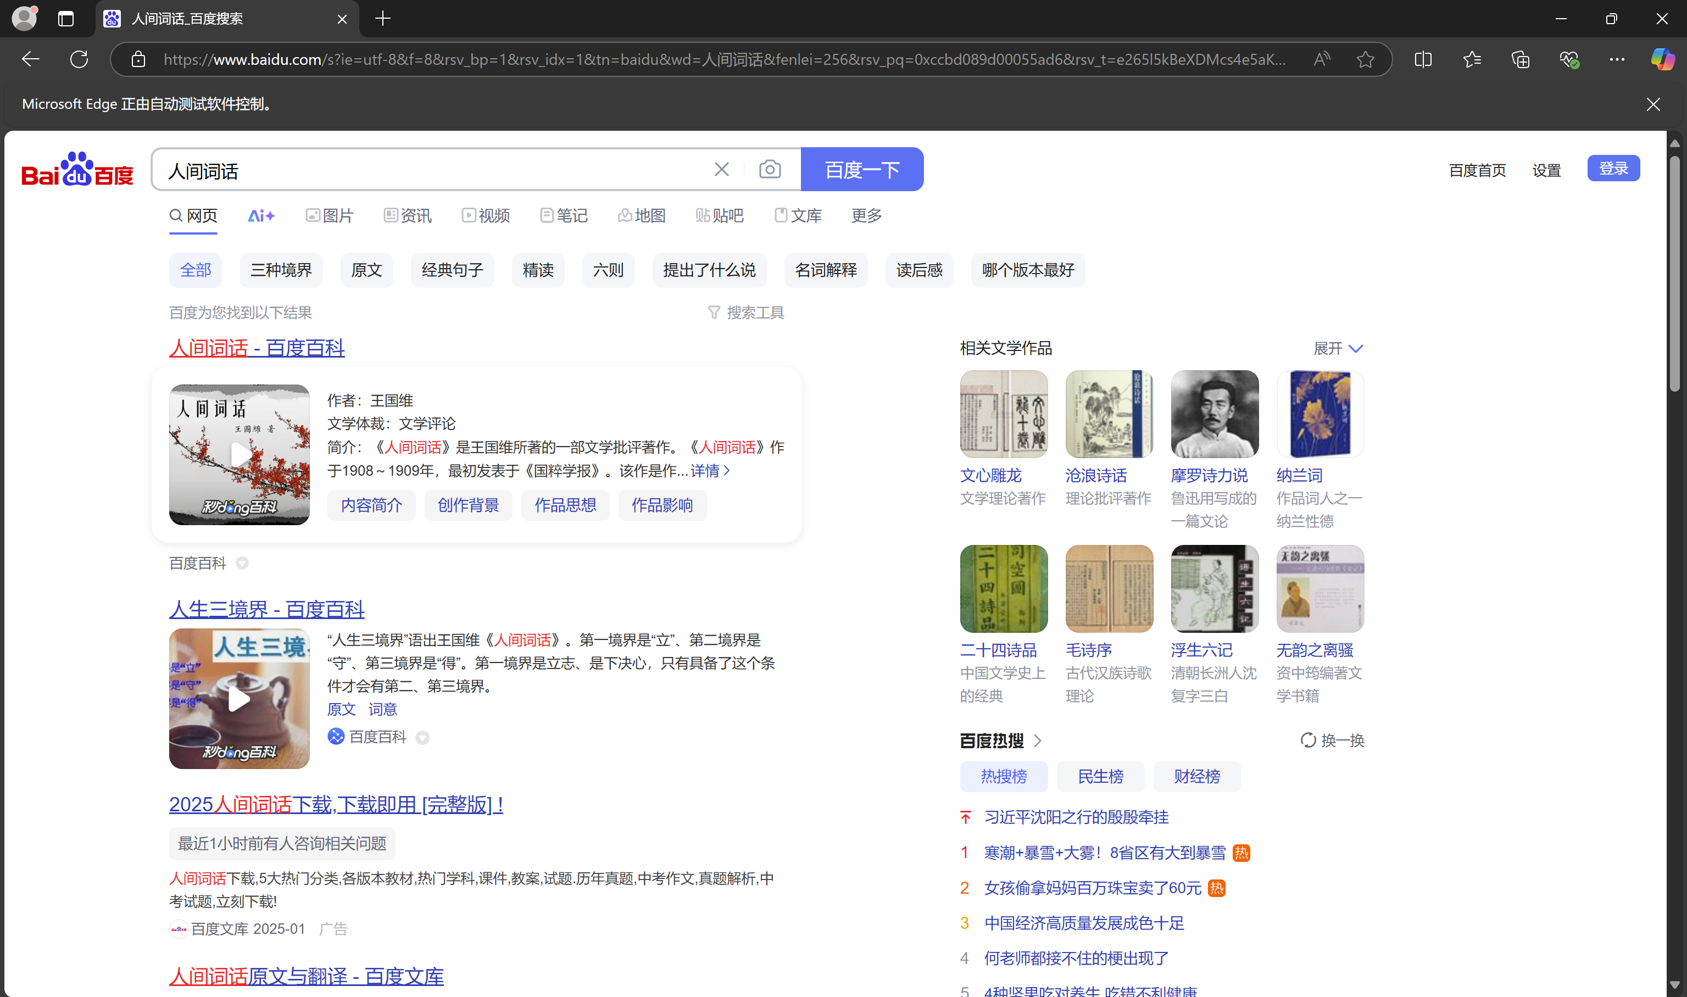
Task: Open the AI+ tab
Action: coord(261,216)
